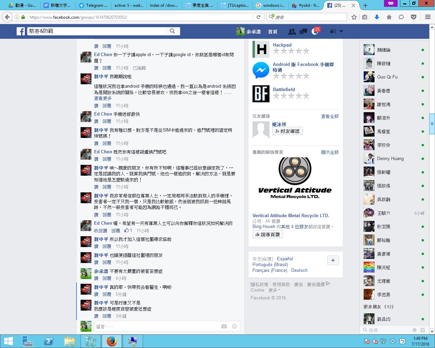Open the Firefox hamburger menu
Screen dimensions: 435x348
(428, 17)
